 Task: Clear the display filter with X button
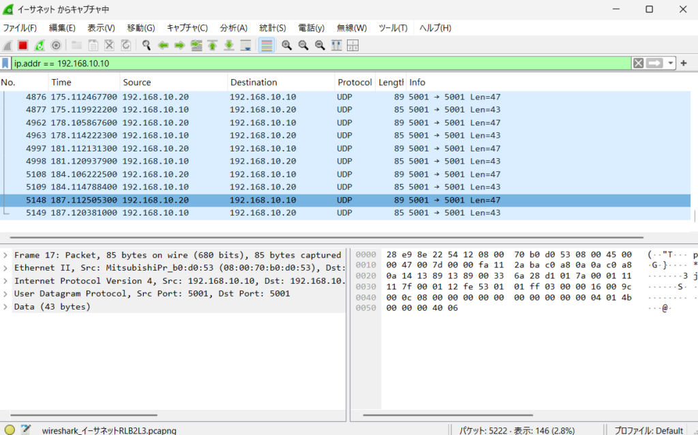[638, 63]
